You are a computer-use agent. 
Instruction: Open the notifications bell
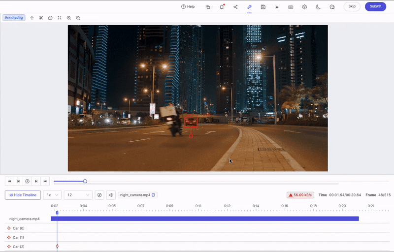pos(222,7)
